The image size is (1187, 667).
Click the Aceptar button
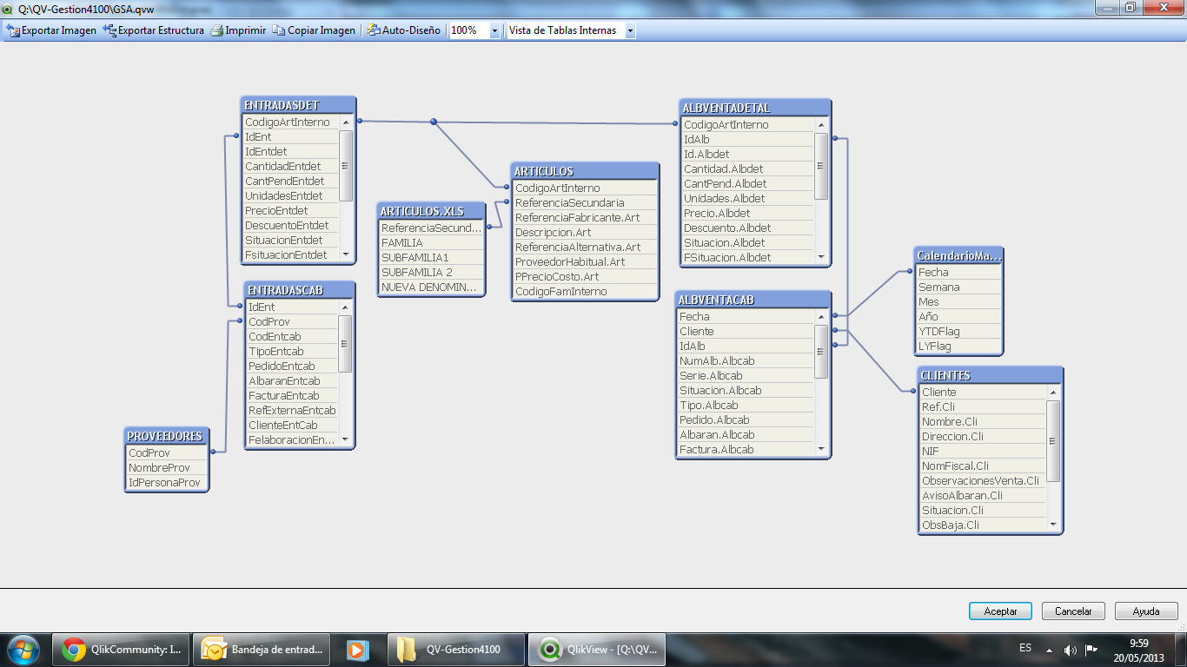tap(1000, 611)
